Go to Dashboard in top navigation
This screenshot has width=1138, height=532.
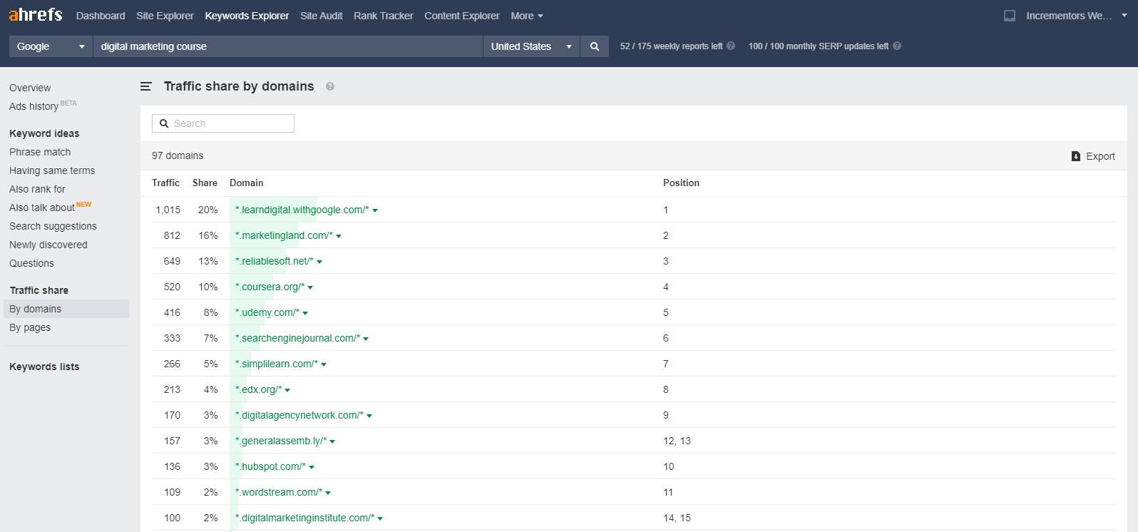coord(101,16)
